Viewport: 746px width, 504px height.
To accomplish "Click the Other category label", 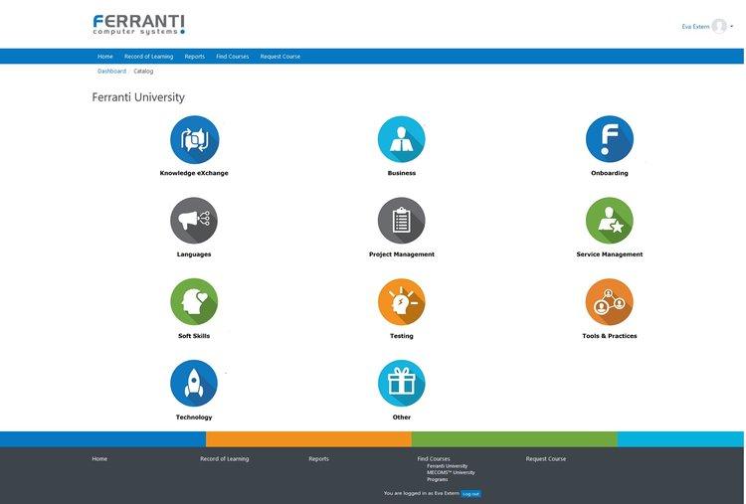I will tap(402, 417).
